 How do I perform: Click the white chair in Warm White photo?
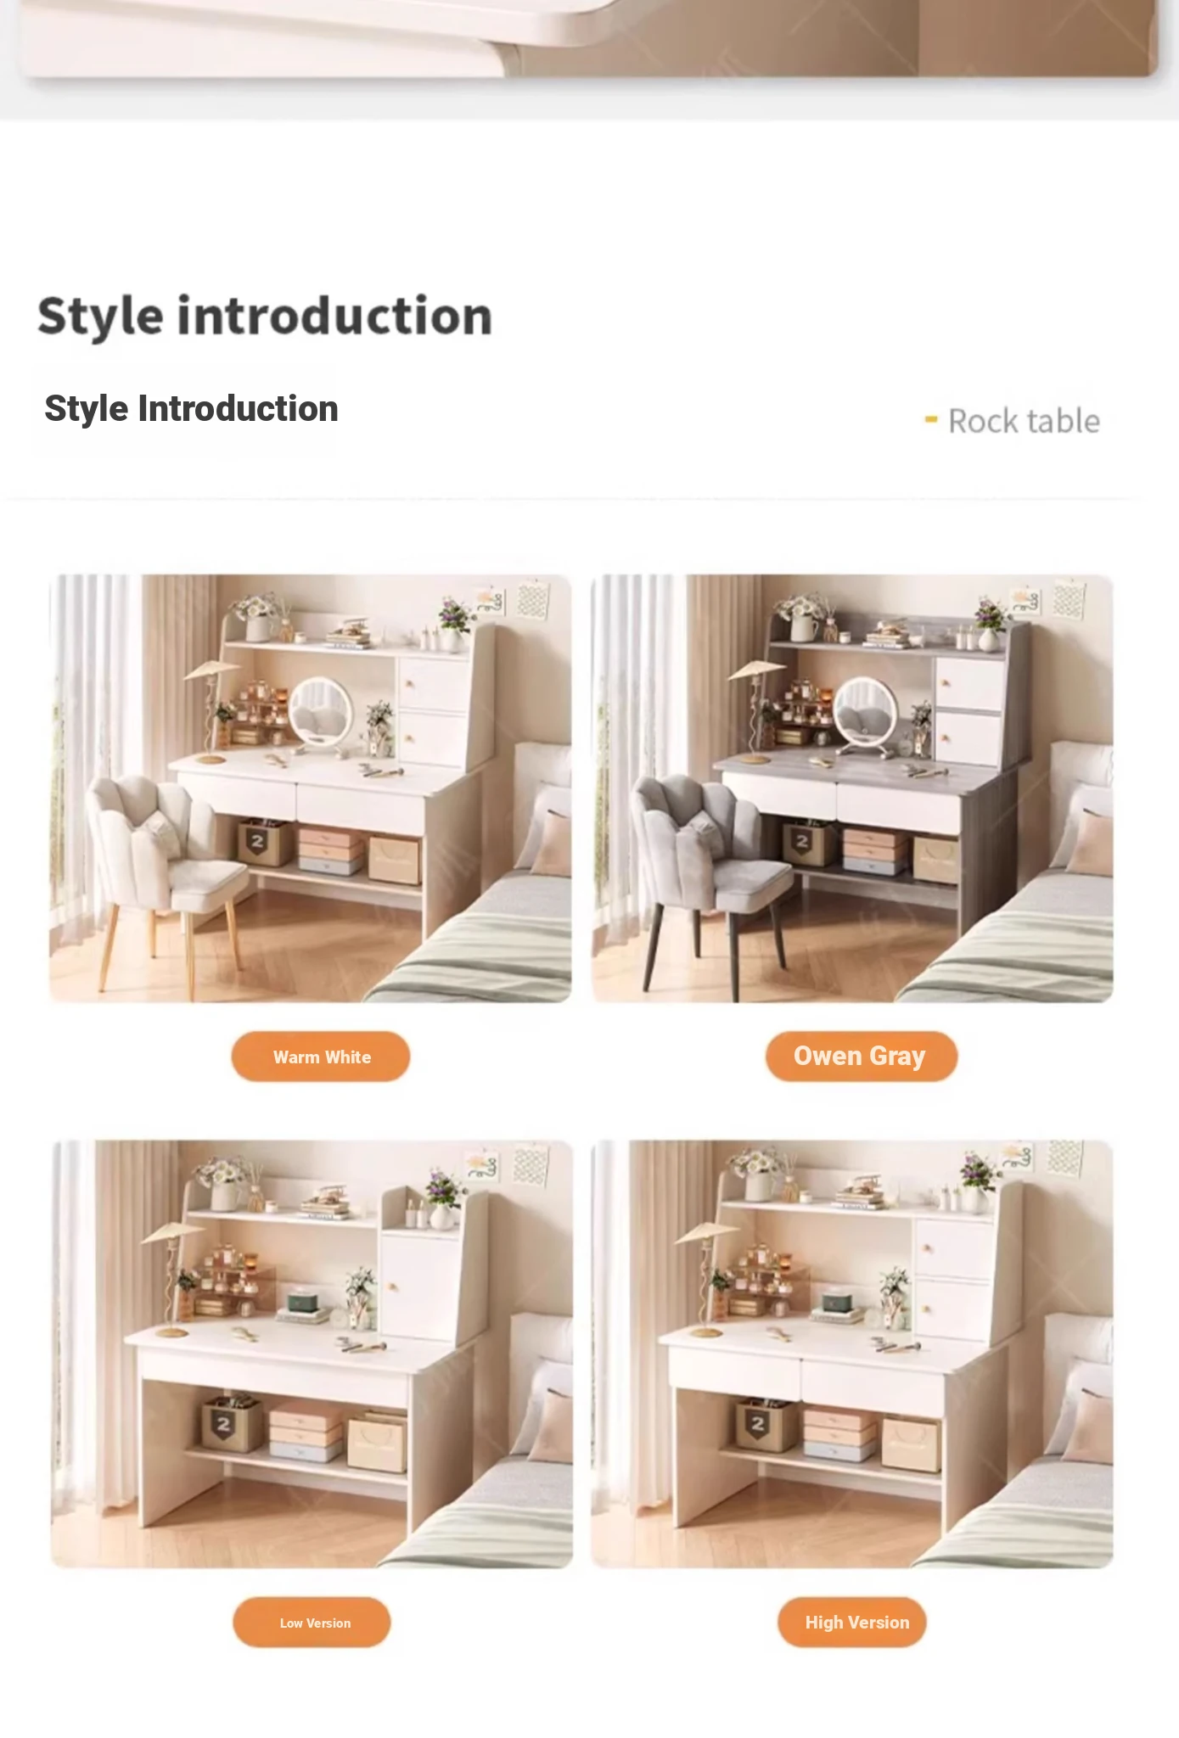[x=166, y=874]
